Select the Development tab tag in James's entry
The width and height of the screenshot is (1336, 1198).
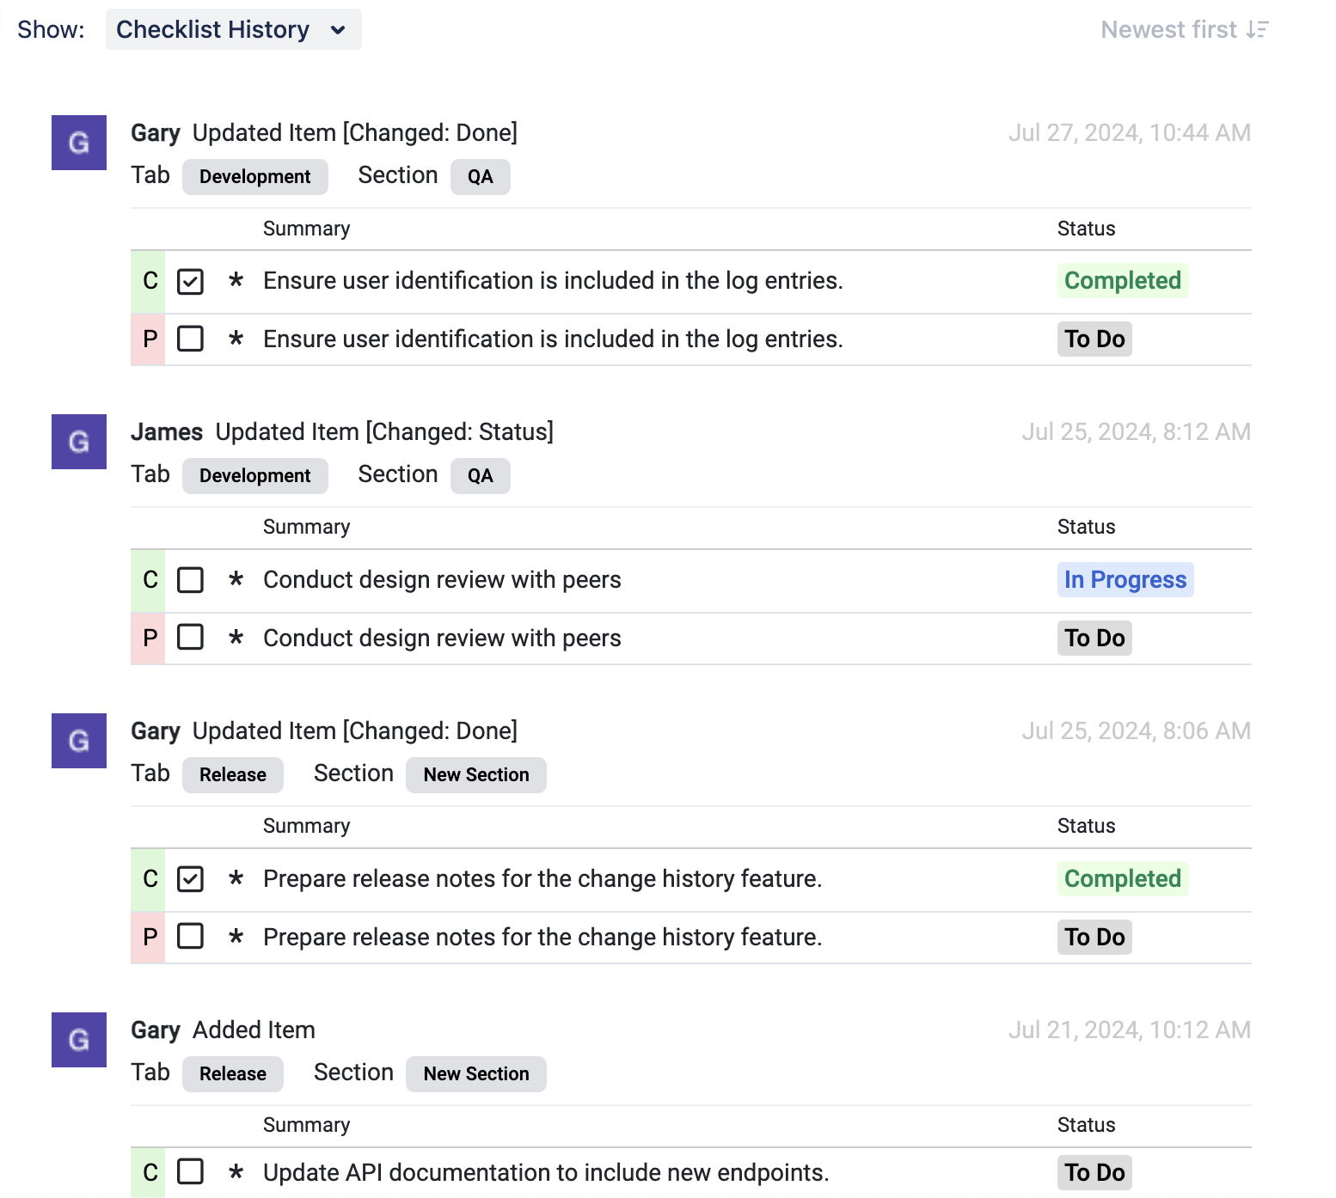click(254, 476)
